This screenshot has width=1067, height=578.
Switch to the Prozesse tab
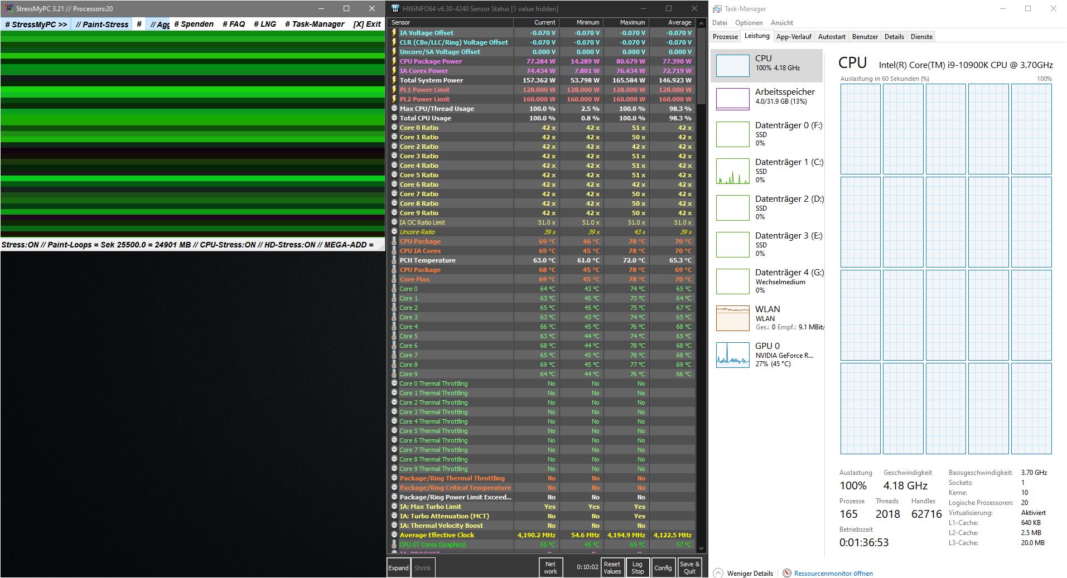pos(725,36)
